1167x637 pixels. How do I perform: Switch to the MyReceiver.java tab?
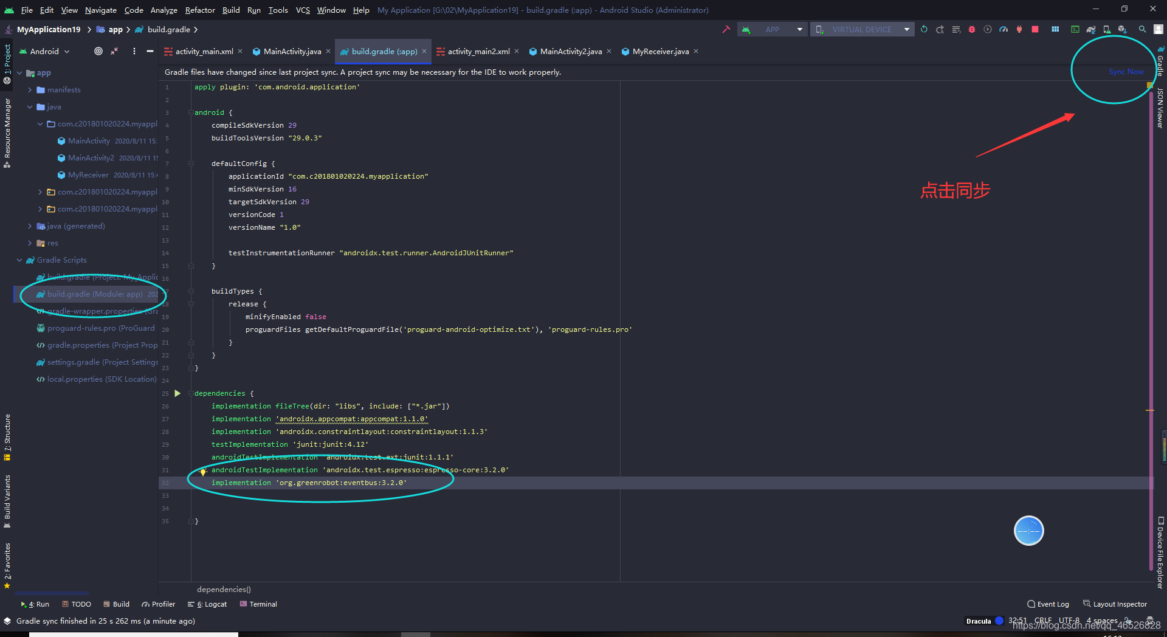point(660,51)
